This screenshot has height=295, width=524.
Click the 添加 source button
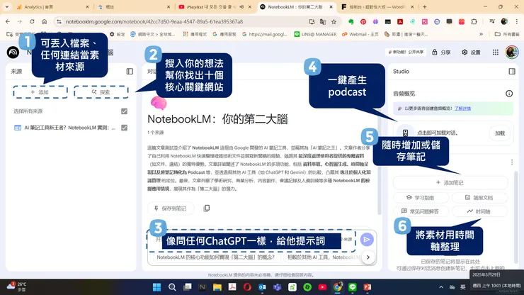pyautogui.click(x=40, y=92)
